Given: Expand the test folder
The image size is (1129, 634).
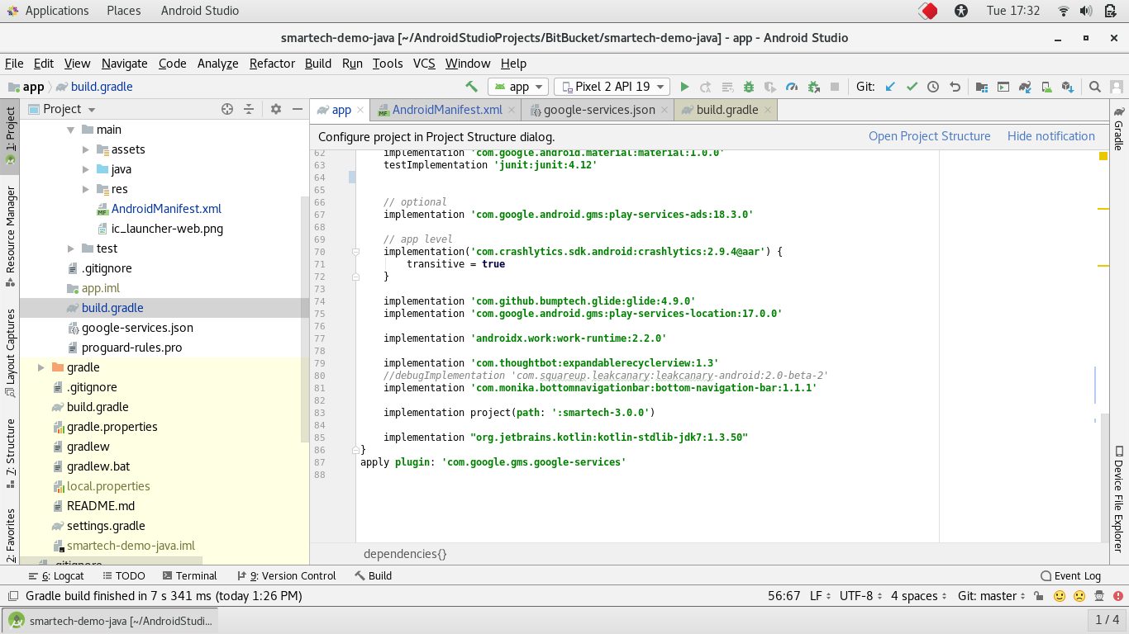Looking at the screenshot, I should (x=71, y=248).
